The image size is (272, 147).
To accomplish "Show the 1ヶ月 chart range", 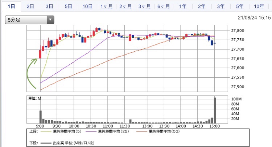I will [x=107, y=7].
